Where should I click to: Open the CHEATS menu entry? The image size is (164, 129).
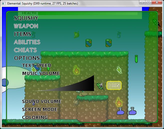tap(25, 50)
